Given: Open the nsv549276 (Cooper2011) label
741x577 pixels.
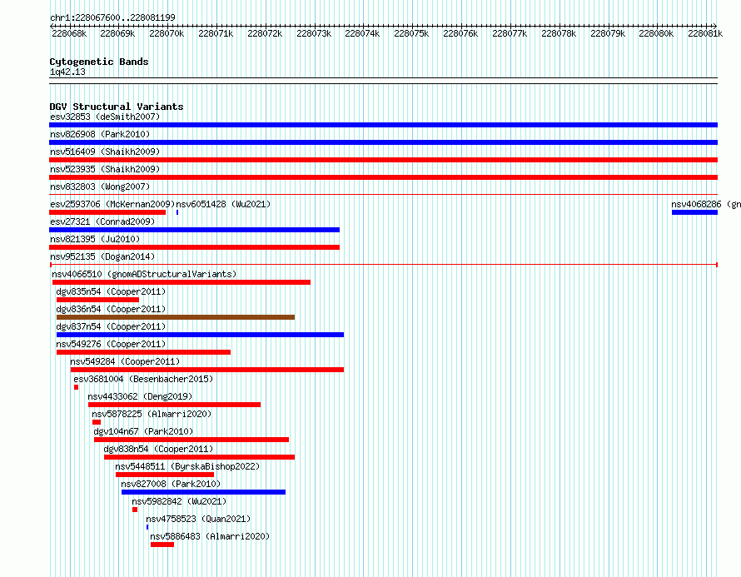Looking at the screenshot, I should pyautogui.click(x=111, y=344).
